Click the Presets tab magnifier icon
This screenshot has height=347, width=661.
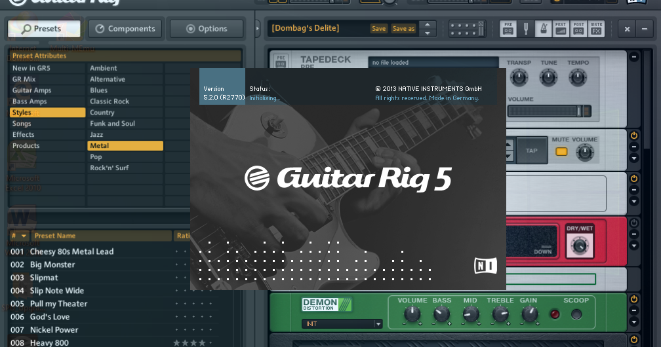(26, 29)
